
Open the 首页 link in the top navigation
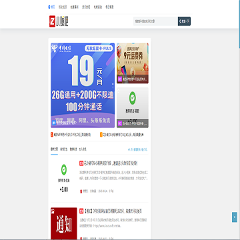(53, 7)
